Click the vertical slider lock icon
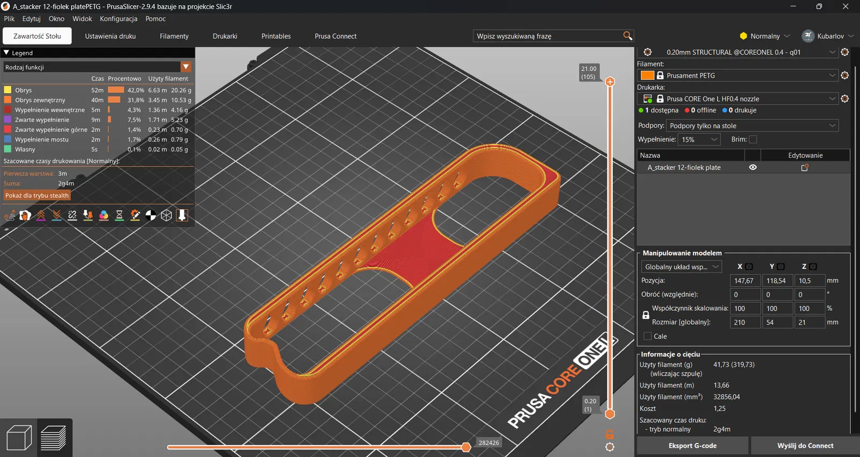The image size is (860, 457). [x=610, y=434]
